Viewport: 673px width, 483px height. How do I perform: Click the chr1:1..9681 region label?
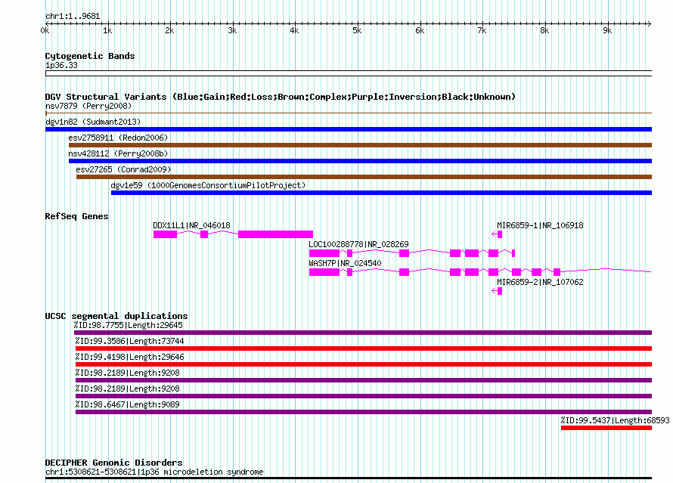(73, 17)
